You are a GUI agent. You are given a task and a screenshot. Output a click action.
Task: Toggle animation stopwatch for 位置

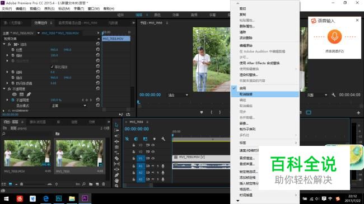13,50
